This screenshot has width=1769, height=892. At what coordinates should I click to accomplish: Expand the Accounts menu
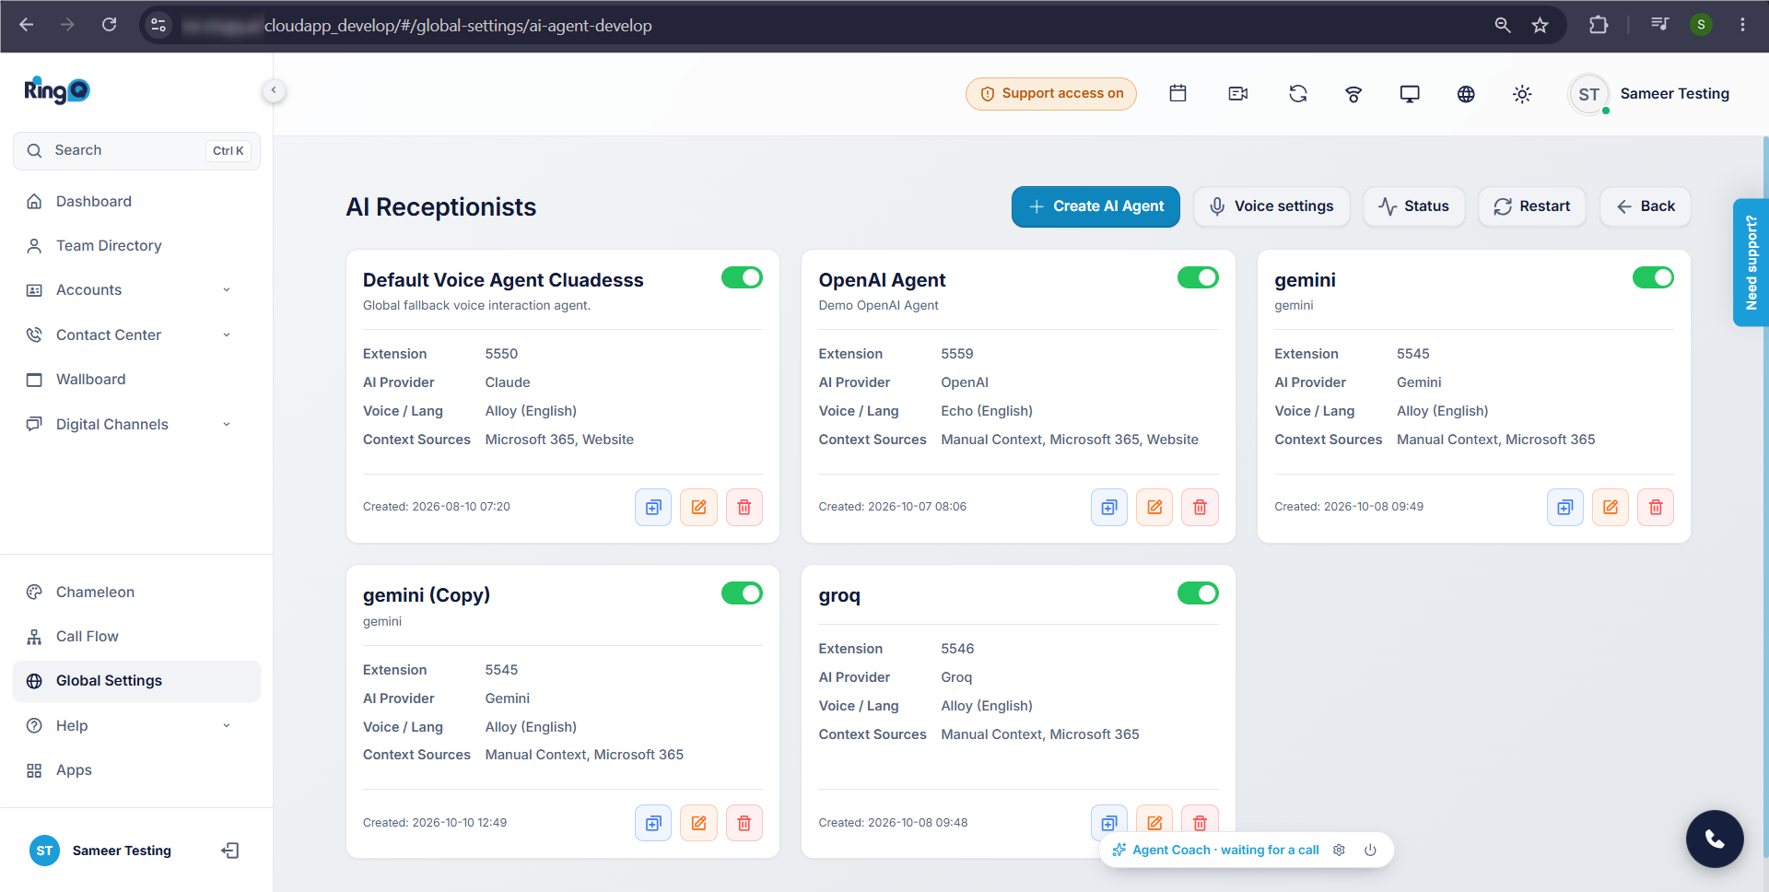point(136,290)
